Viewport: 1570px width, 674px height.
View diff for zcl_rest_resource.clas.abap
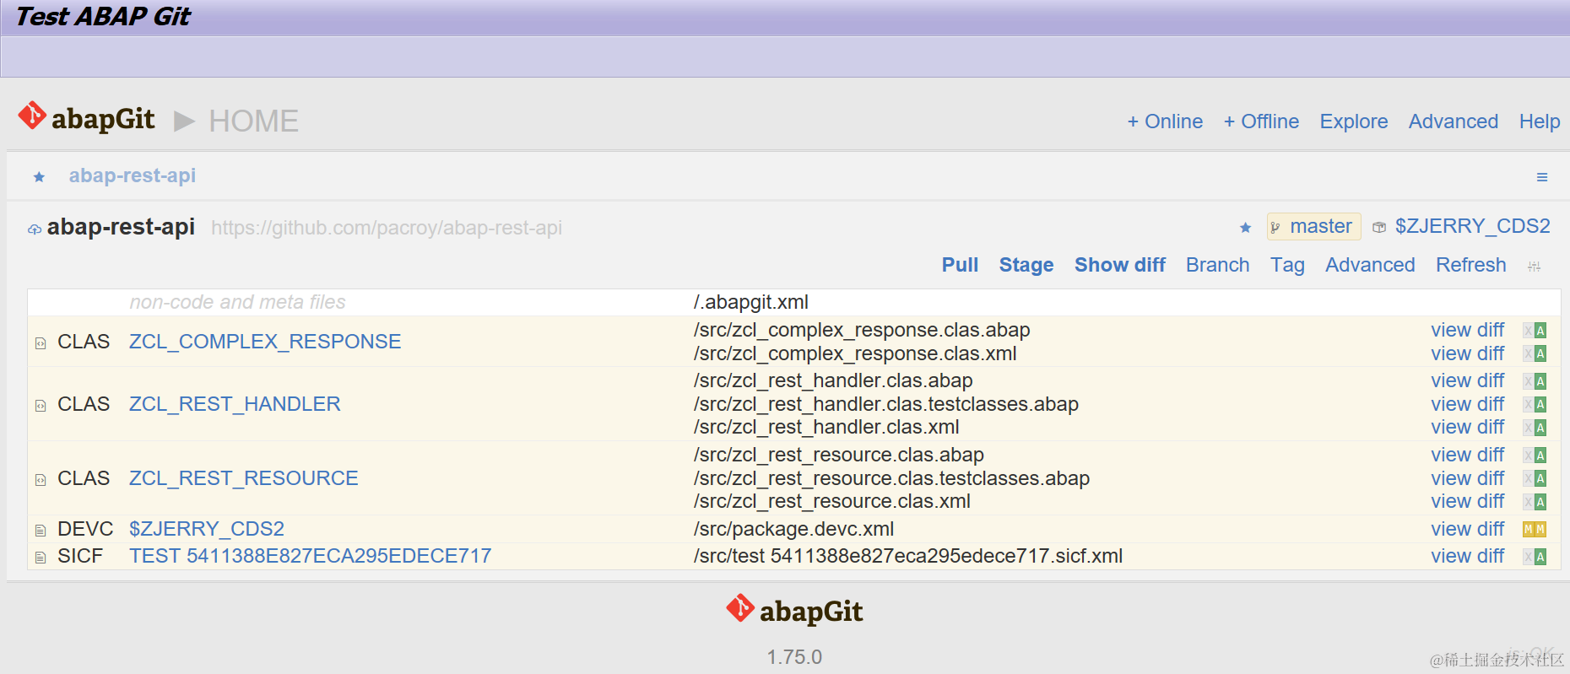[x=1467, y=455]
